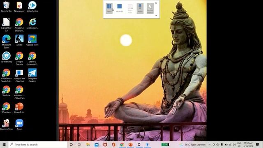Viewport: 263px width, 148px height.
Task: Open the Learn R, Python shortcut
Action: (x=32, y=58)
